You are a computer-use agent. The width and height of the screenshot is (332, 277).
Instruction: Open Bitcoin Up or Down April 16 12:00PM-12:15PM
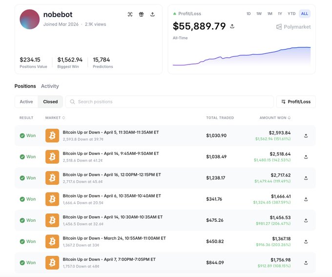(112, 174)
